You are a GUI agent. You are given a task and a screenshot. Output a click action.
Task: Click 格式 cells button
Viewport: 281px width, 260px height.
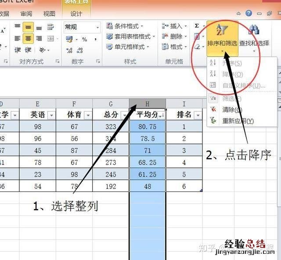pyautogui.click(x=174, y=47)
